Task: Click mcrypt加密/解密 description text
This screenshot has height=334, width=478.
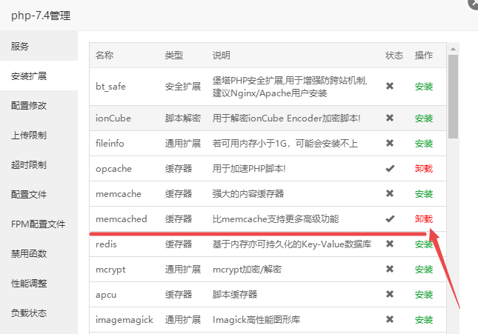Action: [247, 270]
